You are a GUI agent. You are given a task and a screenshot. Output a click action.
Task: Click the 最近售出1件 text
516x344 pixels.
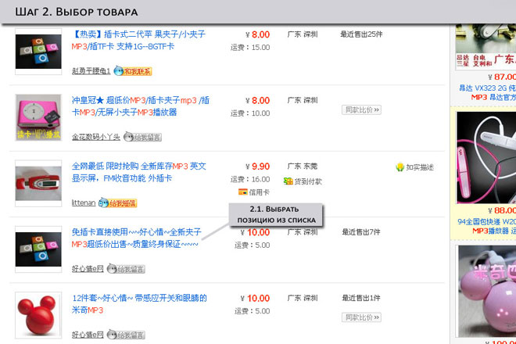[x=361, y=298]
